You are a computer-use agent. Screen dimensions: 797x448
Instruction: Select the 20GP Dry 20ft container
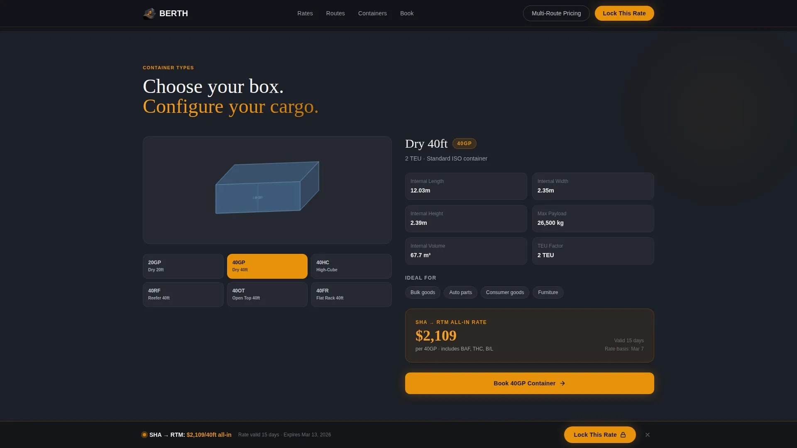(183, 266)
